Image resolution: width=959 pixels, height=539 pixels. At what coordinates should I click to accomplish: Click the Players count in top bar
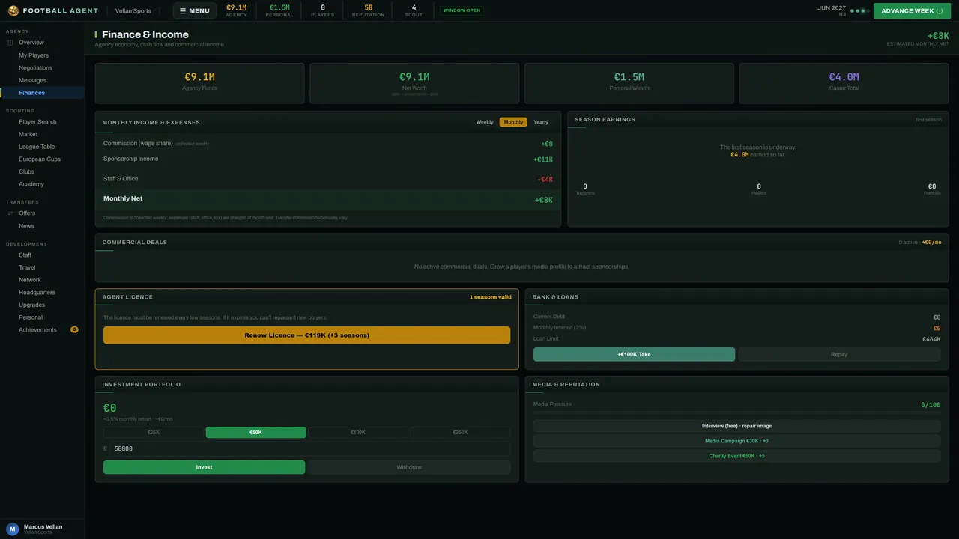[x=323, y=10]
